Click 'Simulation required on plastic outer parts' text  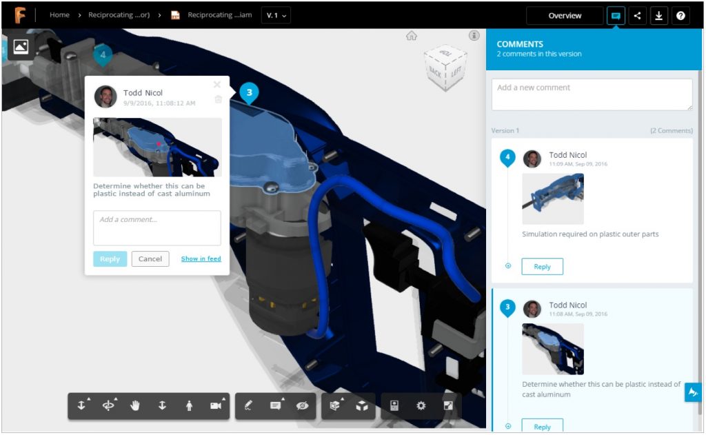coord(590,234)
